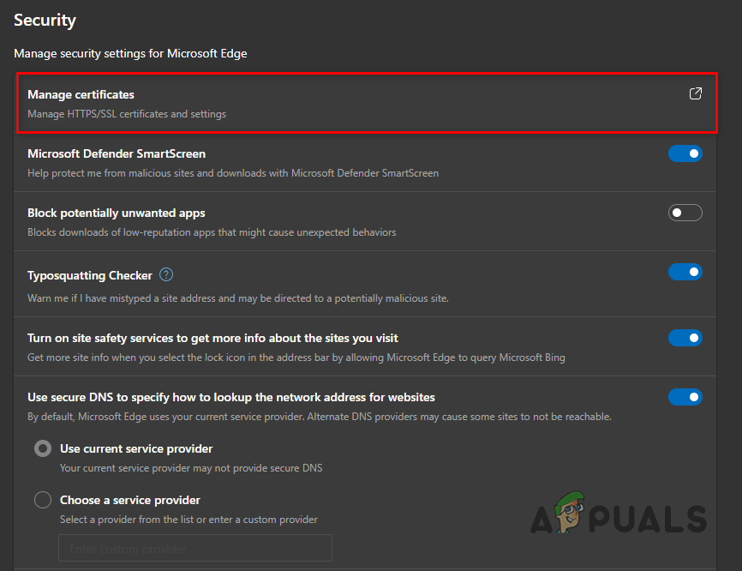742x571 pixels.
Task: Click the Typosquatting Checker label text
Action: click(90, 275)
